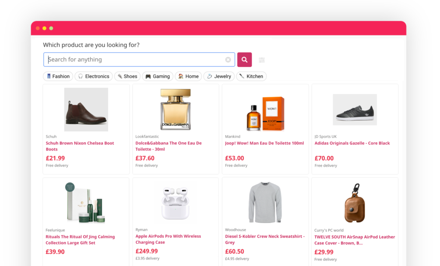Open the filter sliders icon next to search
440x266 pixels.
pos(262,60)
